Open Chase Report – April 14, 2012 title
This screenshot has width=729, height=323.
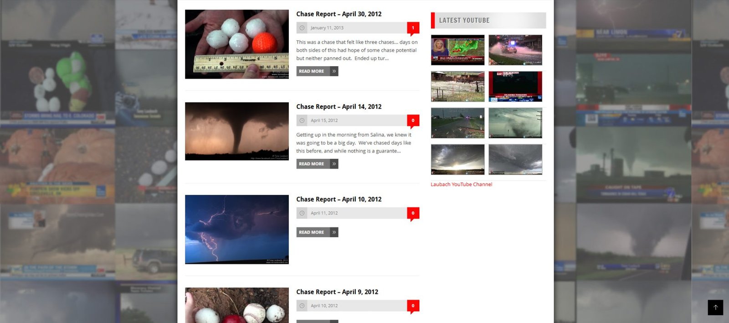pos(339,107)
